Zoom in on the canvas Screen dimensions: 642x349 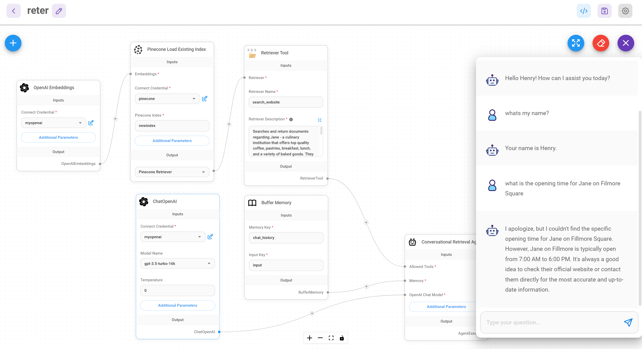tap(310, 338)
